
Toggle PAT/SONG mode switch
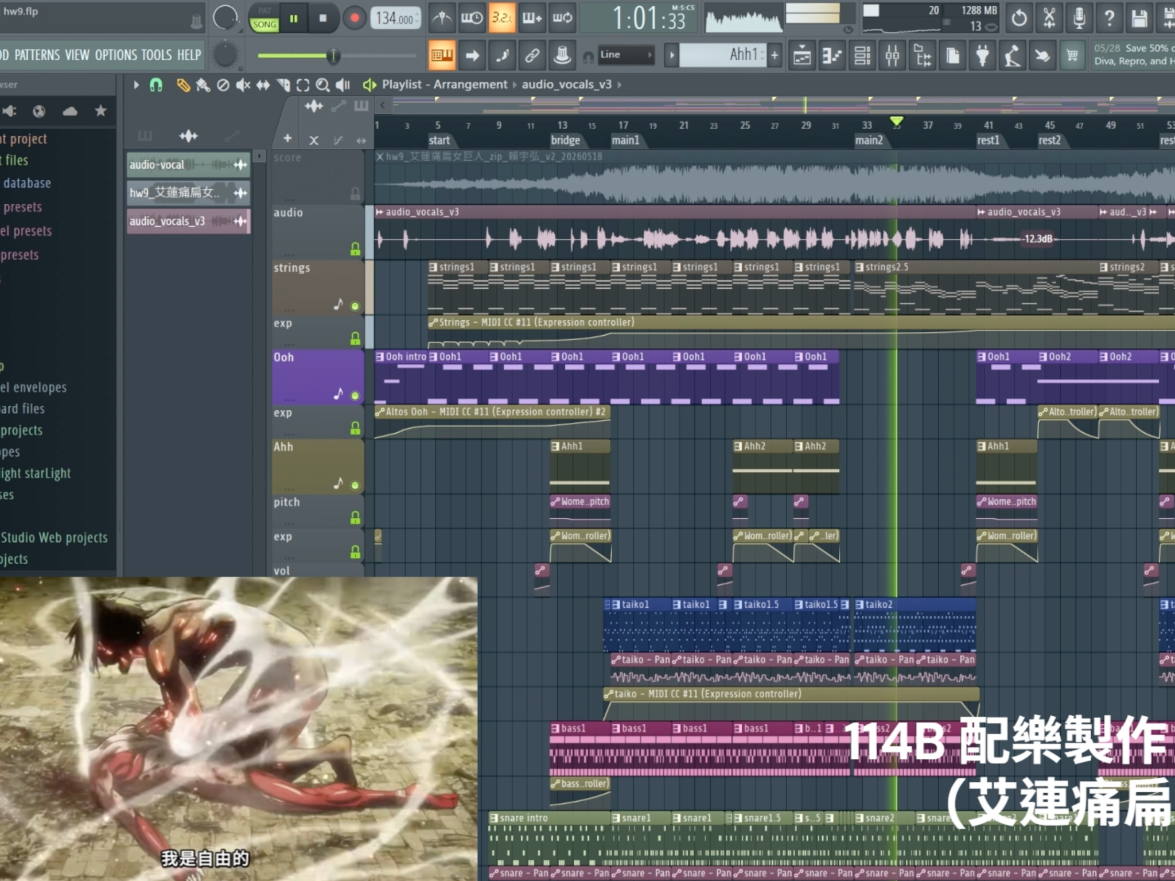tap(264, 18)
